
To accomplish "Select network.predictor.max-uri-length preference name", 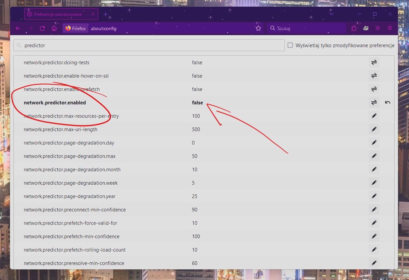I will coord(60,129).
